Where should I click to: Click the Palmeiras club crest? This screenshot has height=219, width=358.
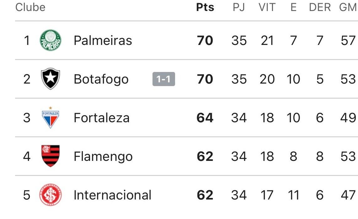click(50, 40)
